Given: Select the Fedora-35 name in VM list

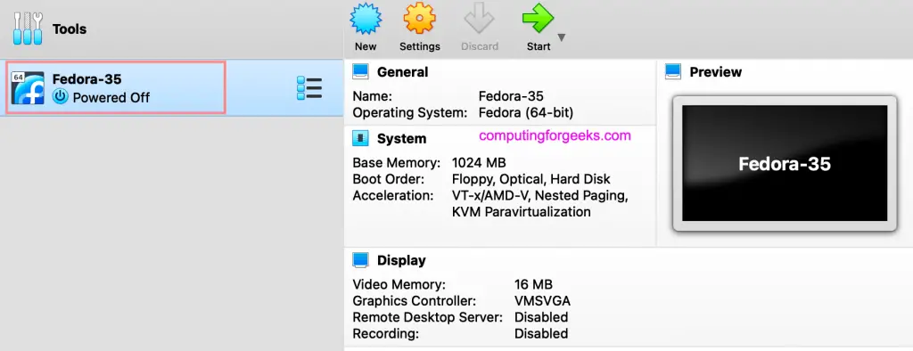Looking at the screenshot, I should (86, 80).
